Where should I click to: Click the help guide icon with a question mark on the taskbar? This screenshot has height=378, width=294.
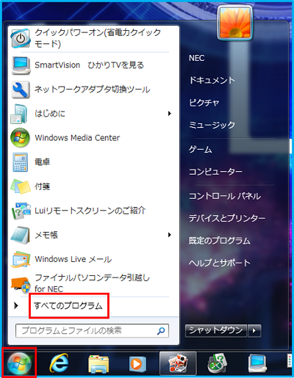point(217,363)
